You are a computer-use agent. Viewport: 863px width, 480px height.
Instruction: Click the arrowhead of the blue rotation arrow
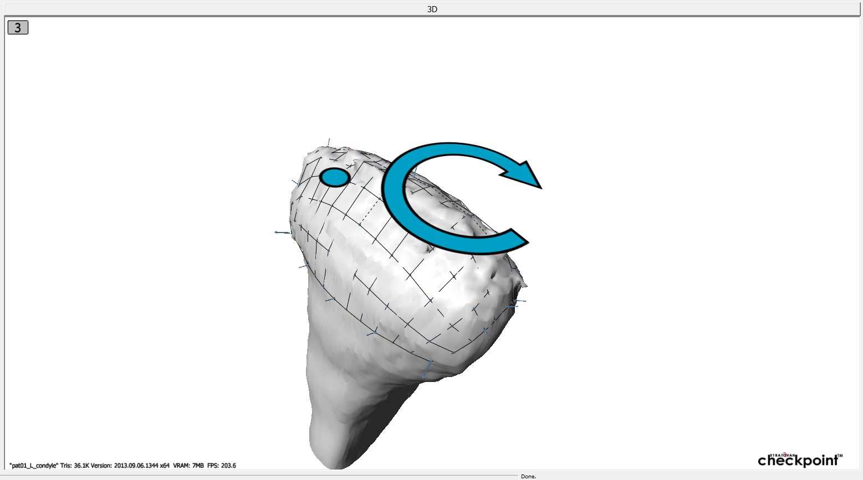(x=525, y=176)
